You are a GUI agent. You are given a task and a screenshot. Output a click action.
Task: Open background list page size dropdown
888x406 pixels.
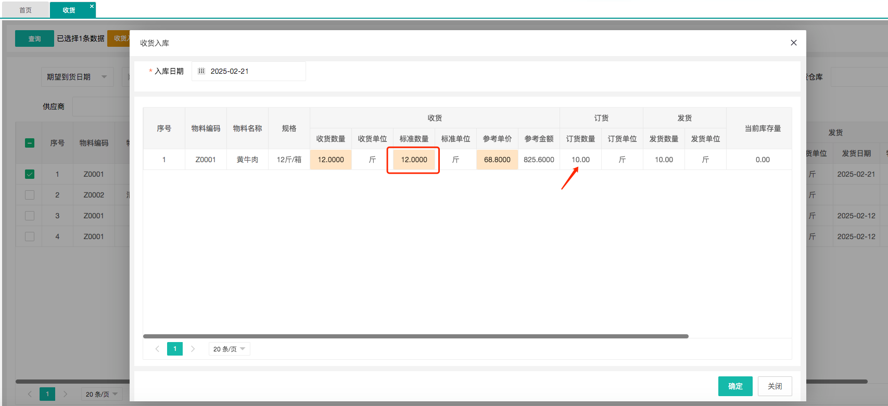pos(102,394)
